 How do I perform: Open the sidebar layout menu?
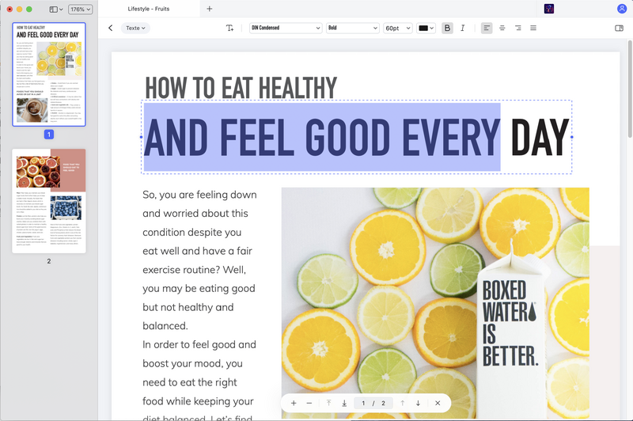(56, 9)
